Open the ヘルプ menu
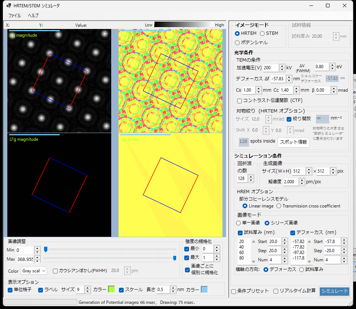This screenshot has height=309, width=356. [x=33, y=16]
